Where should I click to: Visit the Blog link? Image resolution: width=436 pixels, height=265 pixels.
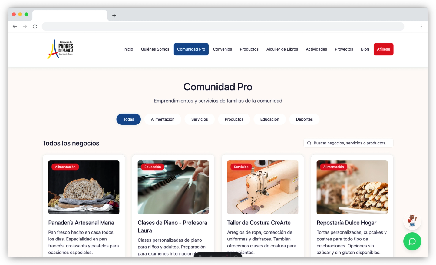365,49
